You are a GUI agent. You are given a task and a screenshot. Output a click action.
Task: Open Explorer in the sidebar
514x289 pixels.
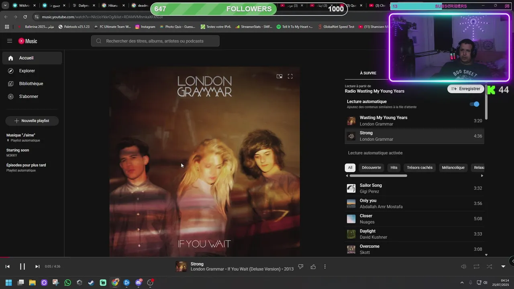pos(32,71)
